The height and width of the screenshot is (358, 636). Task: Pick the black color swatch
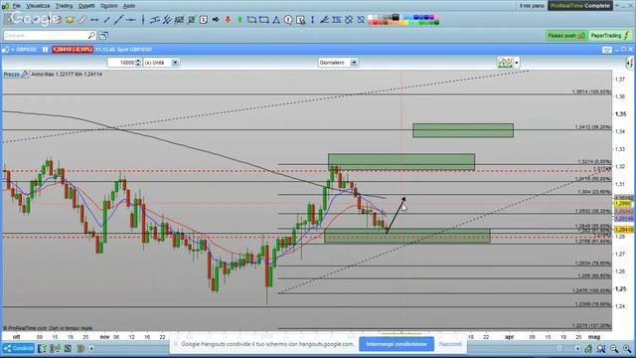point(396,17)
